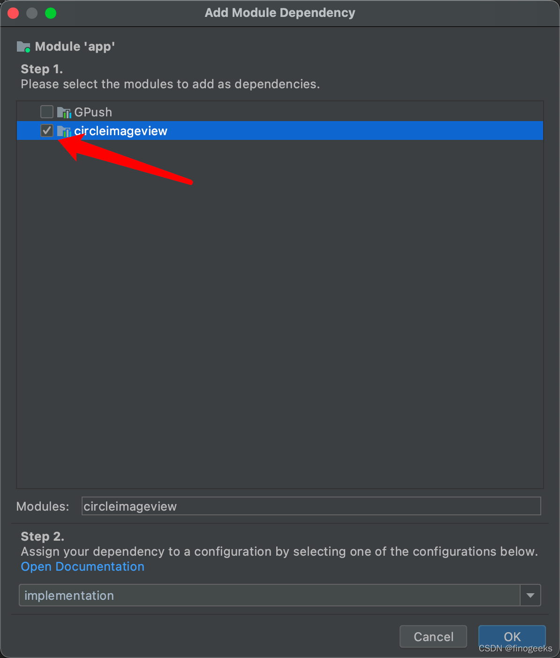This screenshot has height=658, width=560.
Task: Click the module icon beside circleimageview
Action: point(65,130)
